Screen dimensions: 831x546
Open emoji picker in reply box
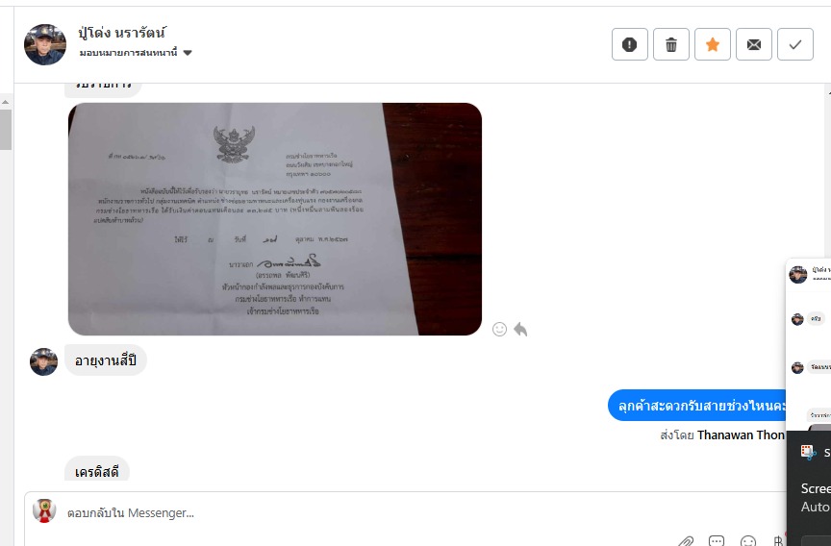pyautogui.click(x=747, y=541)
